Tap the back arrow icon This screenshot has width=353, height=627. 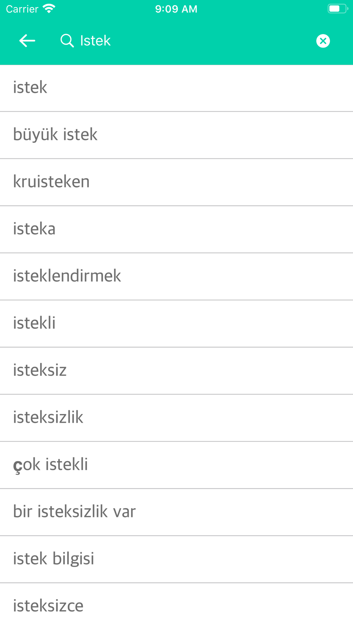[27, 41]
